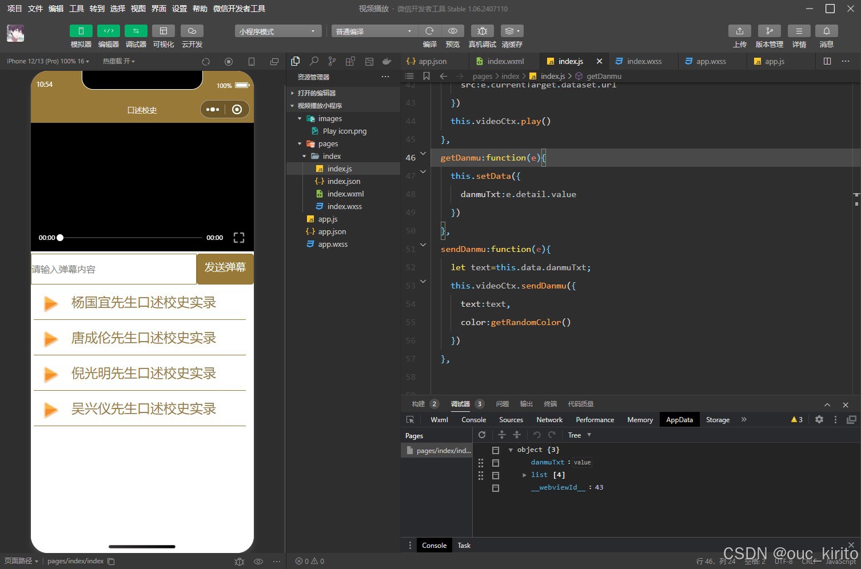Open the 微信开发者工具 menu
The height and width of the screenshot is (569, 861).
pos(239,9)
